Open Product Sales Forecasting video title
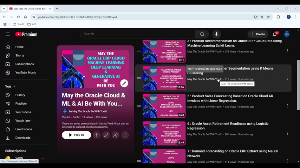Screen dimensions: 300x168 (230, 98)
